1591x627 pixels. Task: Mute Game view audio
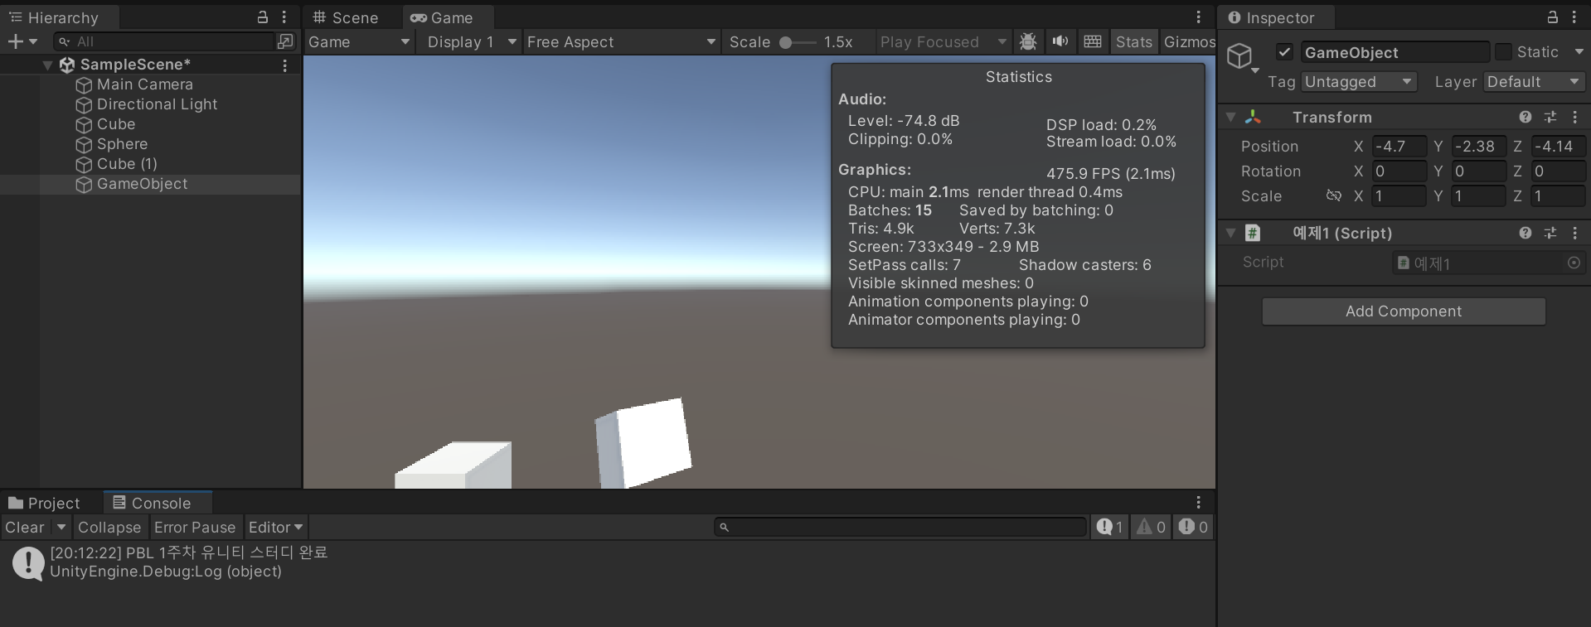pyautogui.click(x=1060, y=41)
